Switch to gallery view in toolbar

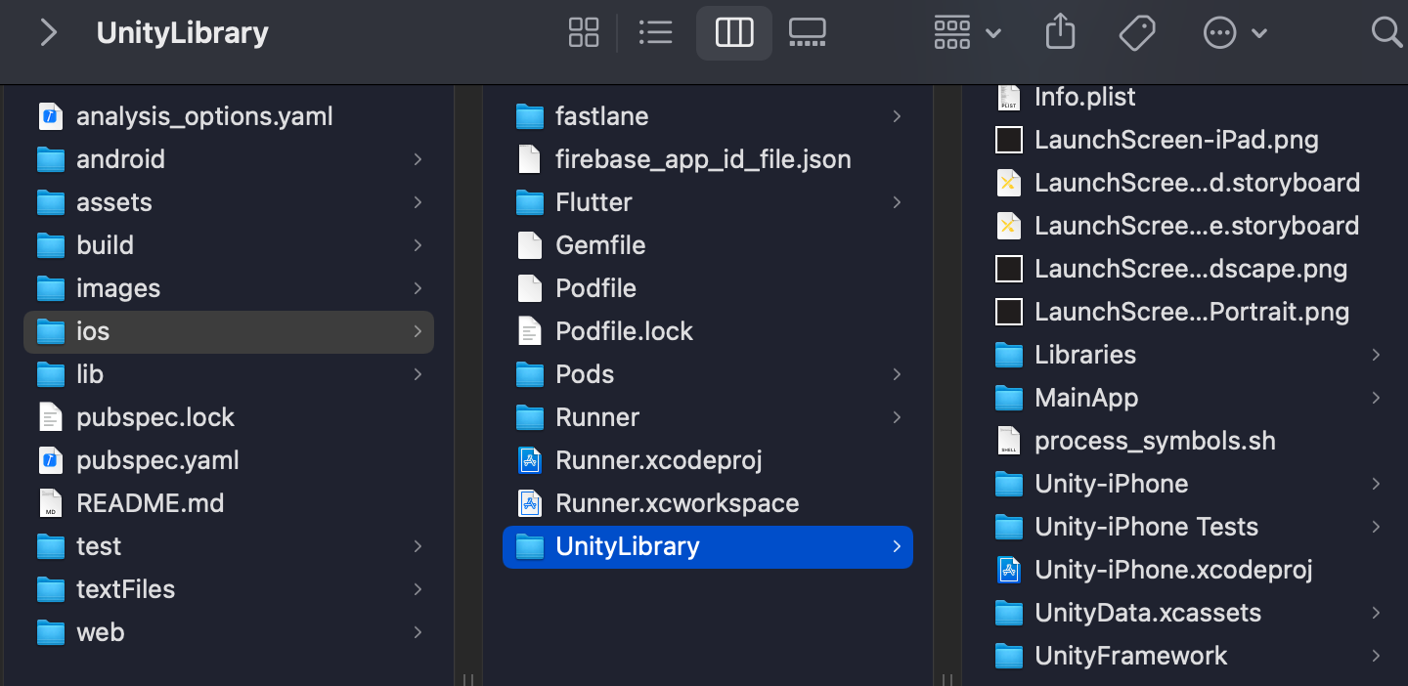pos(807,33)
